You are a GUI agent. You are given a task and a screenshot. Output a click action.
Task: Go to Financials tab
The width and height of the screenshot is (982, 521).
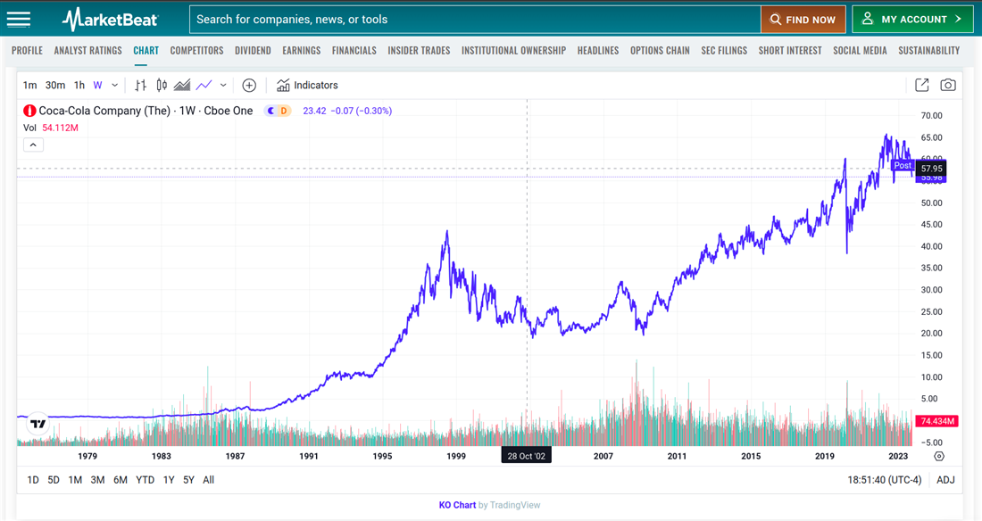pyautogui.click(x=354, y=51)
